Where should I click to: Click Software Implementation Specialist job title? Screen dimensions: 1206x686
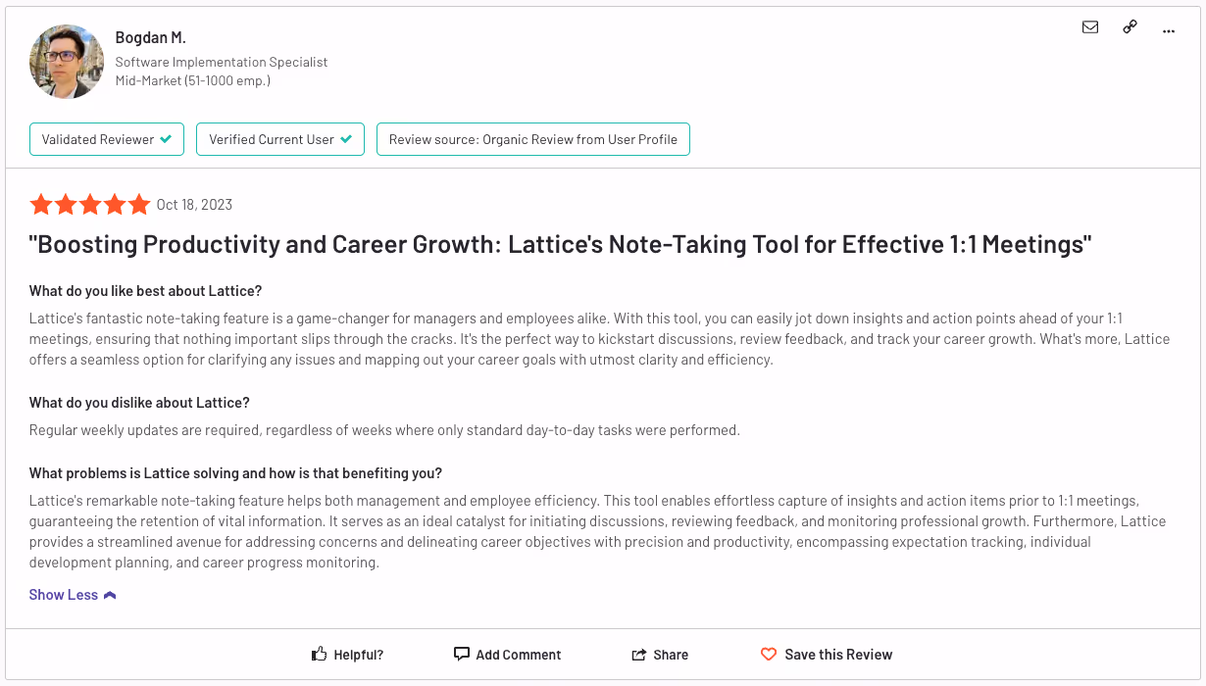(x=222, y=62)
